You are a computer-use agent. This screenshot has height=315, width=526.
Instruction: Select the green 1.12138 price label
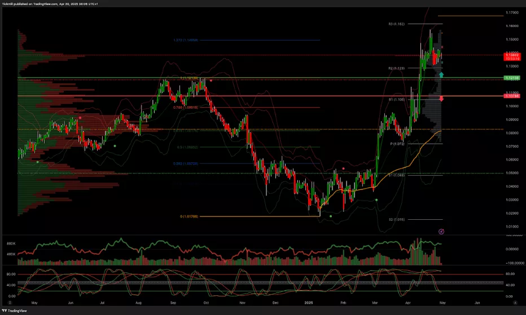(x=513, y=77)
